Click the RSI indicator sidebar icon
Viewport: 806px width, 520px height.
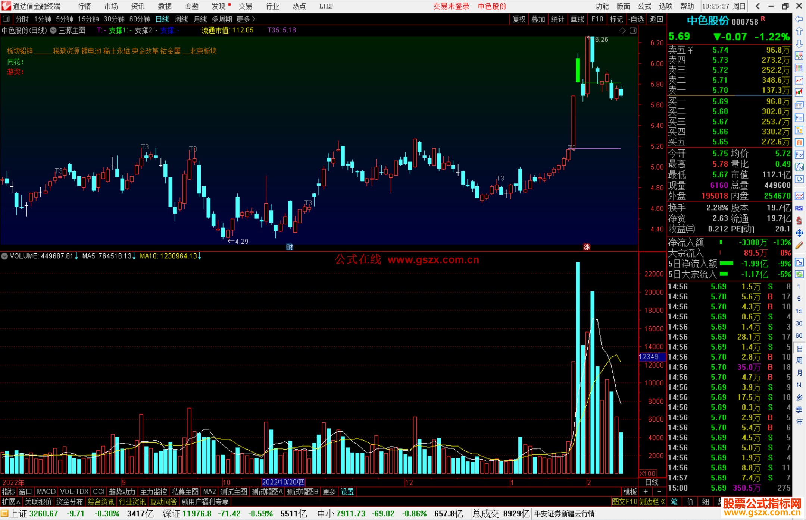pyautogui.click(x=799, y=208)
